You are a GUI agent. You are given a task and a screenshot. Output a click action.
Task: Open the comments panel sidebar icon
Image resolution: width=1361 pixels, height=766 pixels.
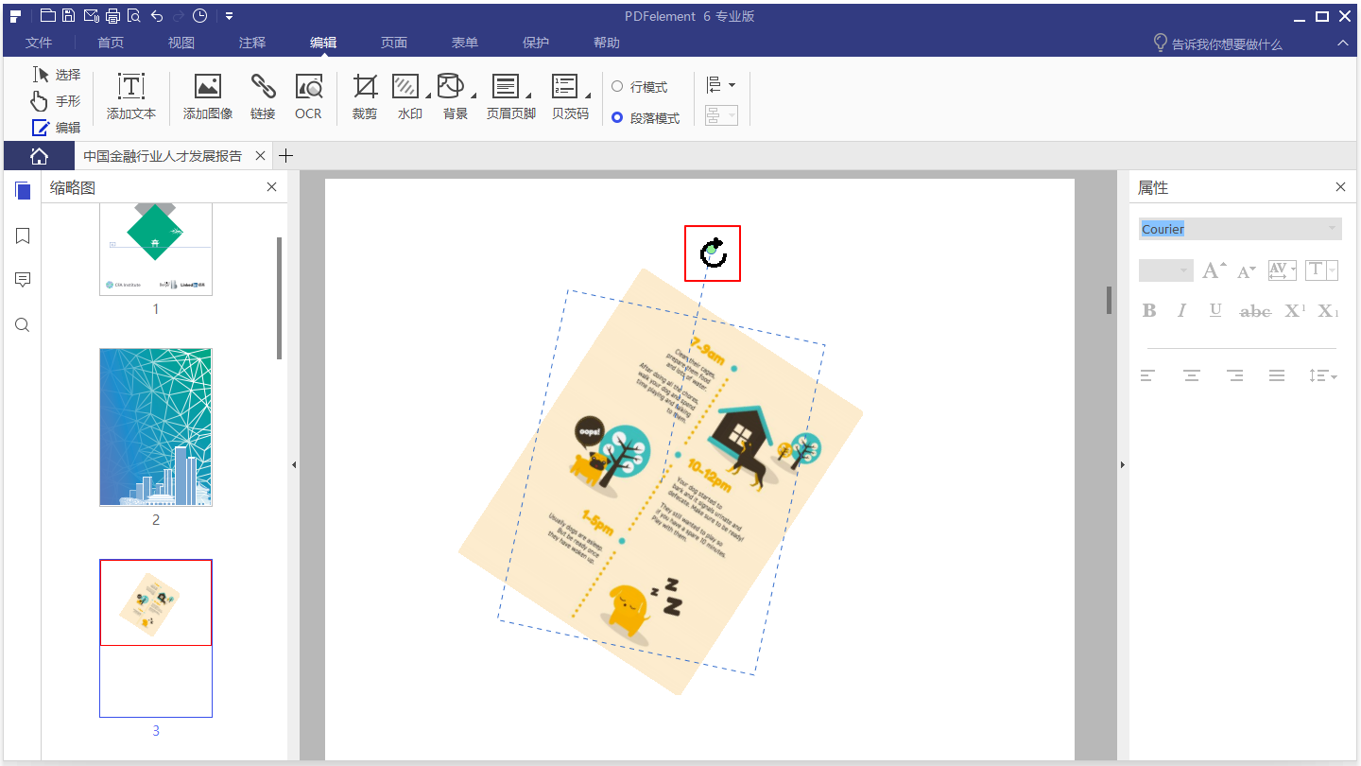tap(23, 280)
